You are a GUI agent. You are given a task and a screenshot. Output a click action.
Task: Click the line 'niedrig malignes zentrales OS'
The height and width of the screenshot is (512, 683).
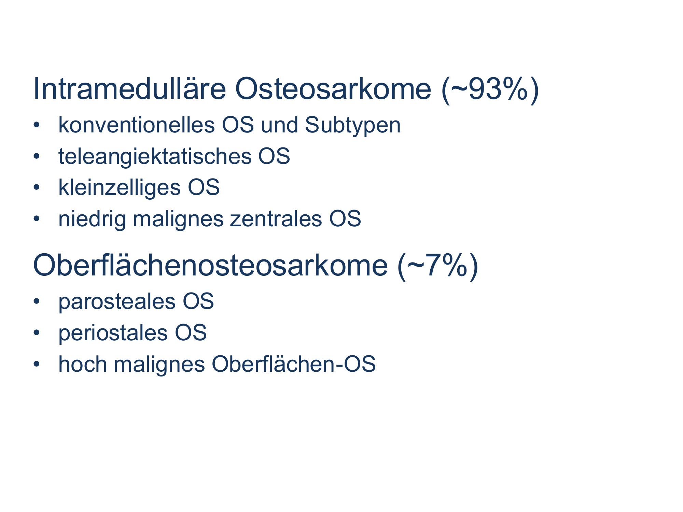[x=210, y=219]
